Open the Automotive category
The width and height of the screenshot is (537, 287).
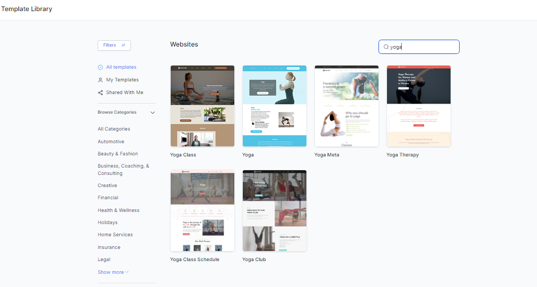tap(111, 142)
